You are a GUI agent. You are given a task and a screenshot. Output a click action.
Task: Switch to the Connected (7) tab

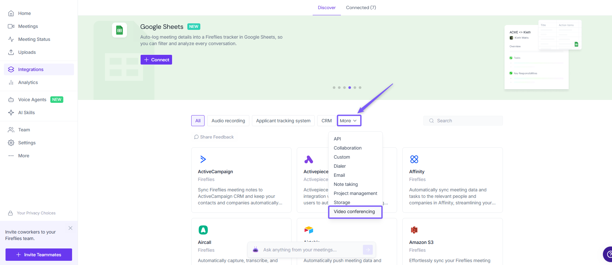(361, 7)
